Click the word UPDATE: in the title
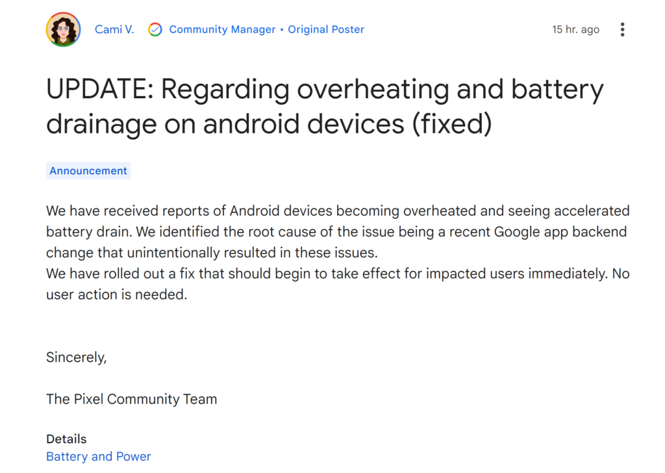665x473 pixels. pyautogui.click(x=99, y=90)
